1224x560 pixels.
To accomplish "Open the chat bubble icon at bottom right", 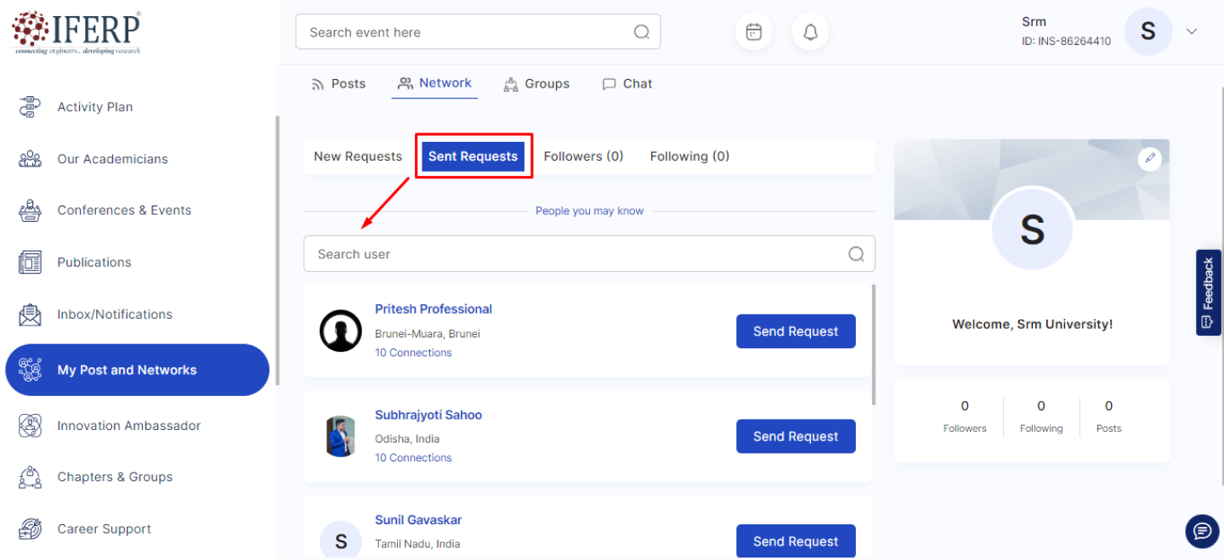I will click(1202, 531).
